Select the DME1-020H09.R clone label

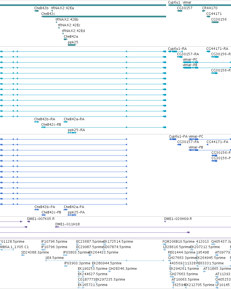point(178,219)
